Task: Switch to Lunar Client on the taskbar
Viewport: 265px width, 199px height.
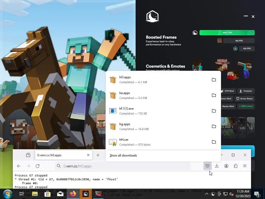Action: point(86,194)
